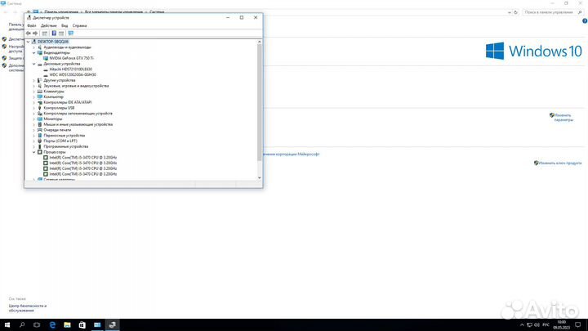Go back using the Device Manager toolbar arrow
Viewport: 588px width, 331px height.
[28, 34]
